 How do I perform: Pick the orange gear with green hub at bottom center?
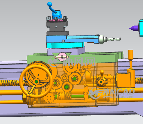(x=67, y=87)
